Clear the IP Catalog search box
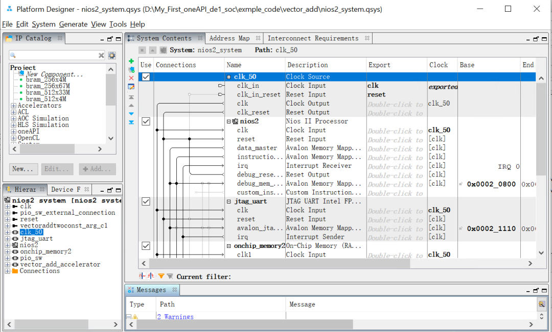This screenshot has height=332, width=552. click(101, 55)
